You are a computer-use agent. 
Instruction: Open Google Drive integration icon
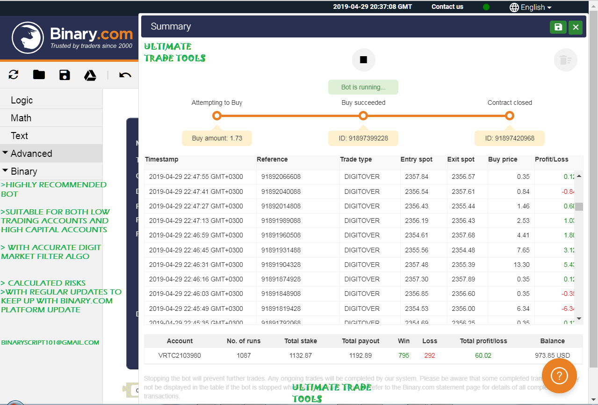point(90,75)
